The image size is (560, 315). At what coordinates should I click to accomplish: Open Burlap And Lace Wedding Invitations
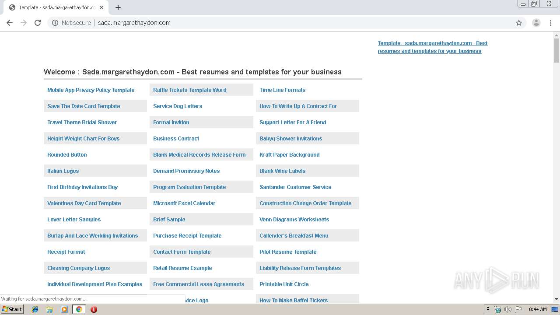coord(92,235)
